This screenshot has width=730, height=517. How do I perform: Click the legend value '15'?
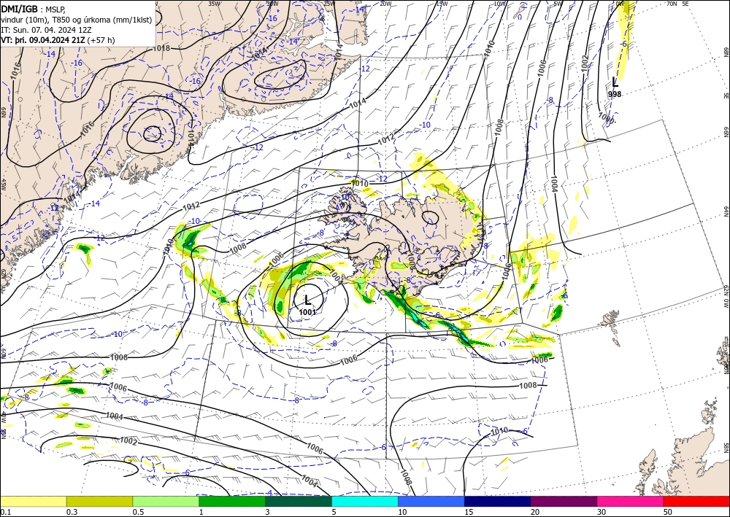coord(469,512)
